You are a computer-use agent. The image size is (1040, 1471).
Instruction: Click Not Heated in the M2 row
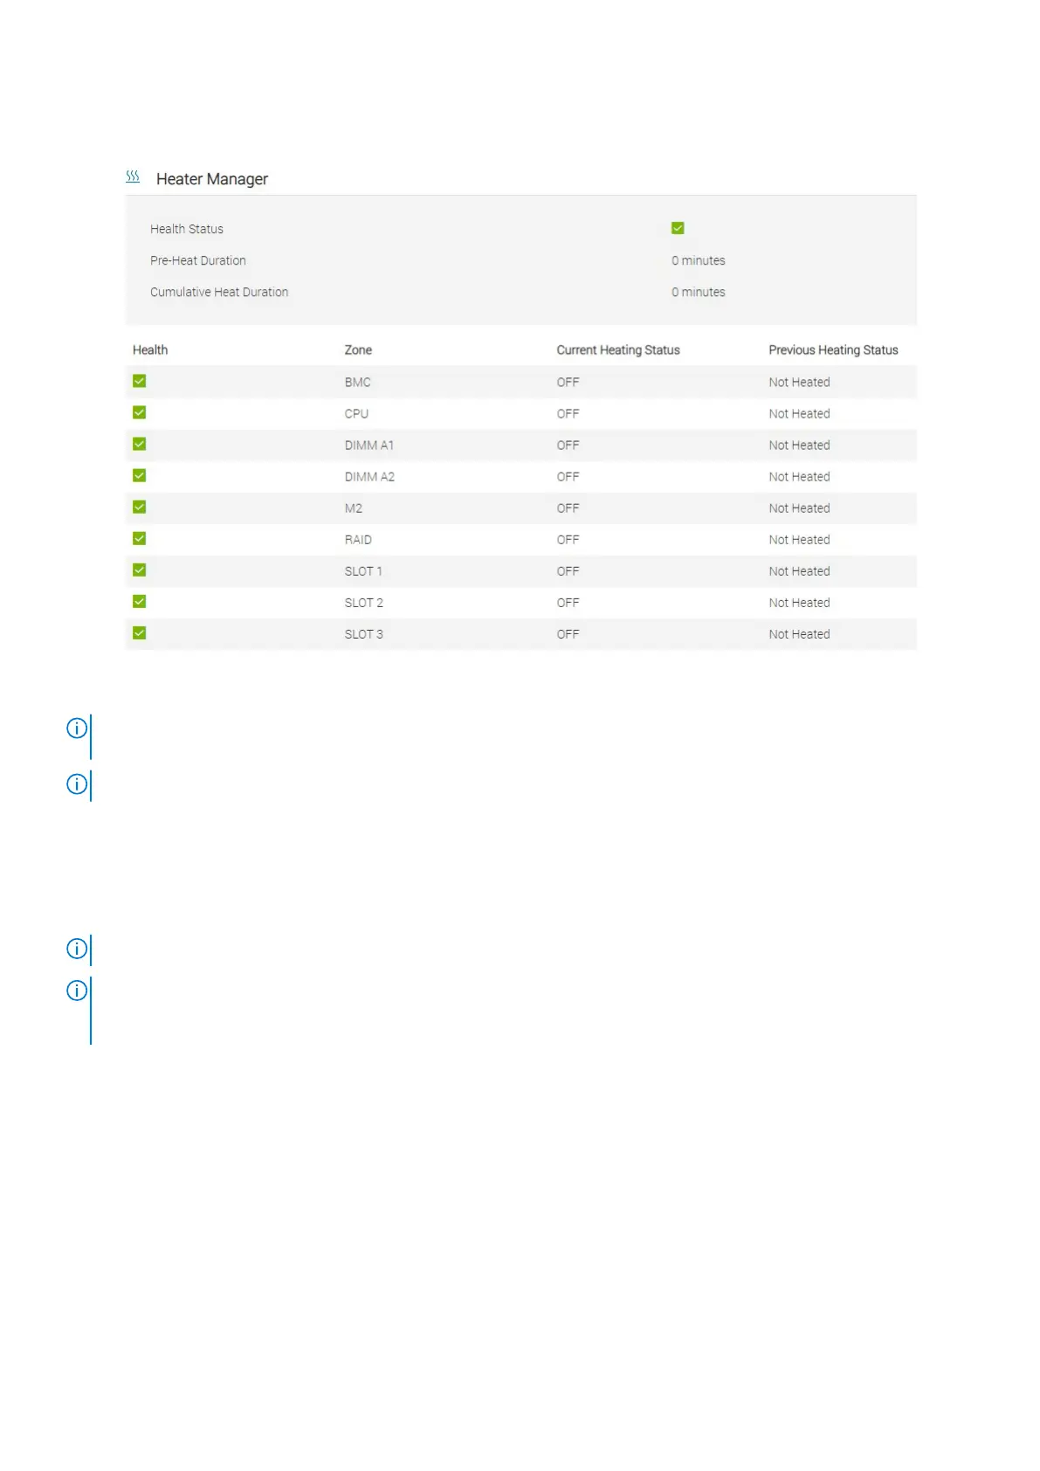click(x=799, y=508)
